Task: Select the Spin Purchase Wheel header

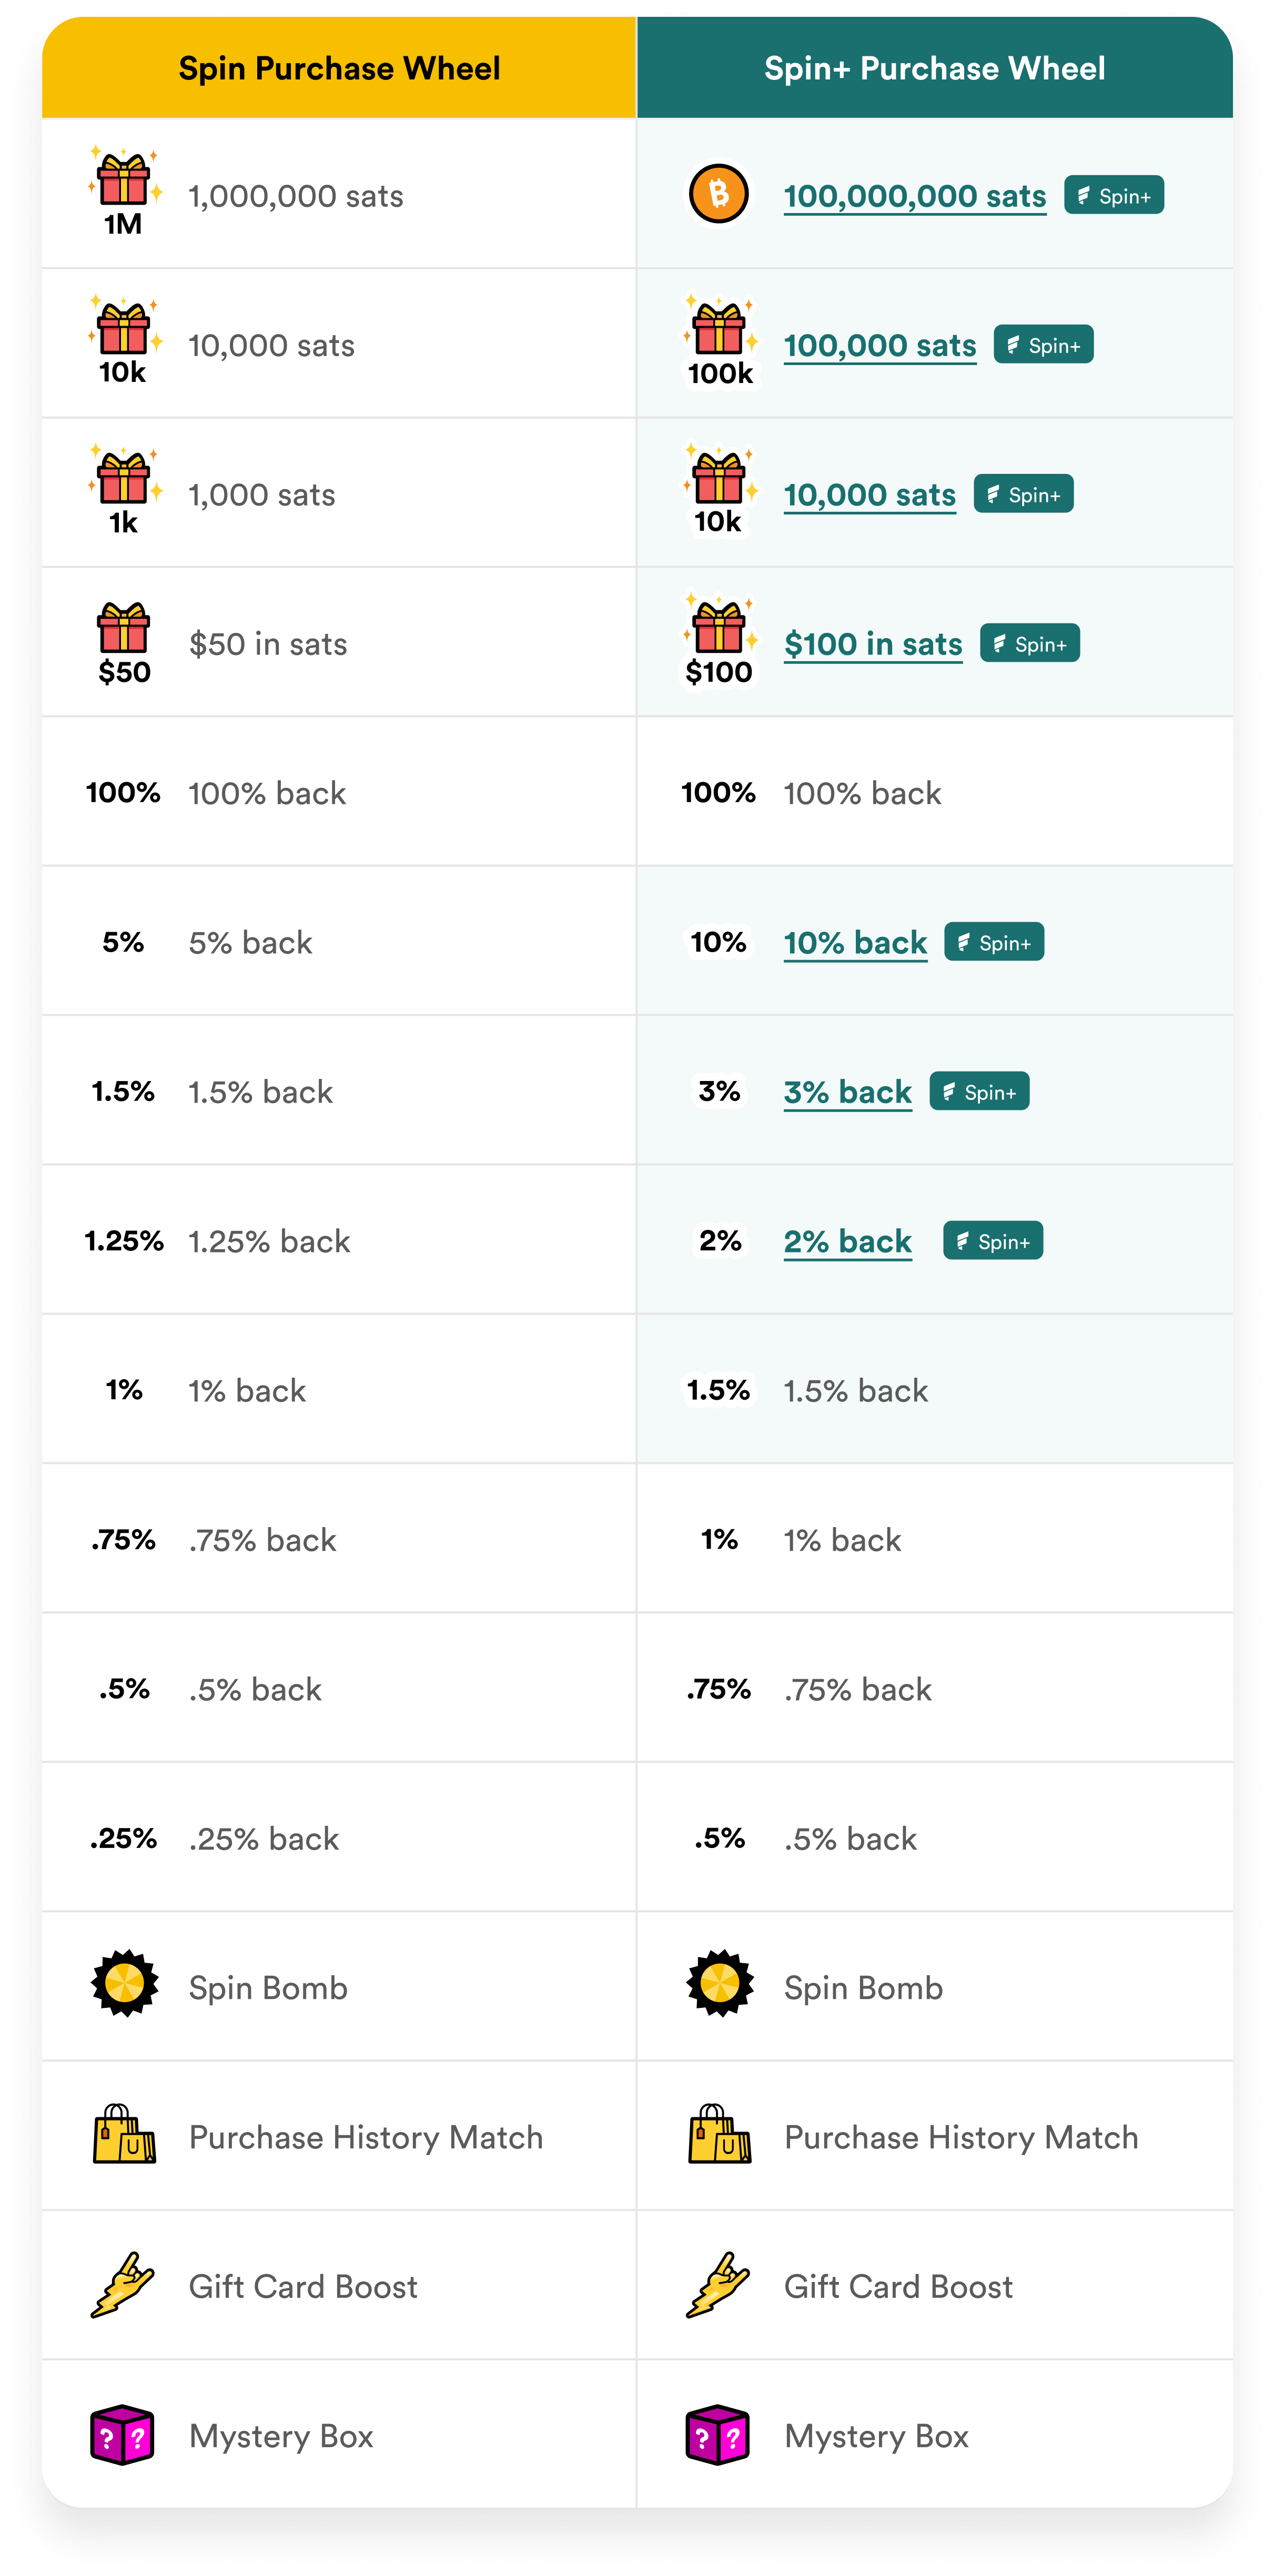Action: coord(339,67)
